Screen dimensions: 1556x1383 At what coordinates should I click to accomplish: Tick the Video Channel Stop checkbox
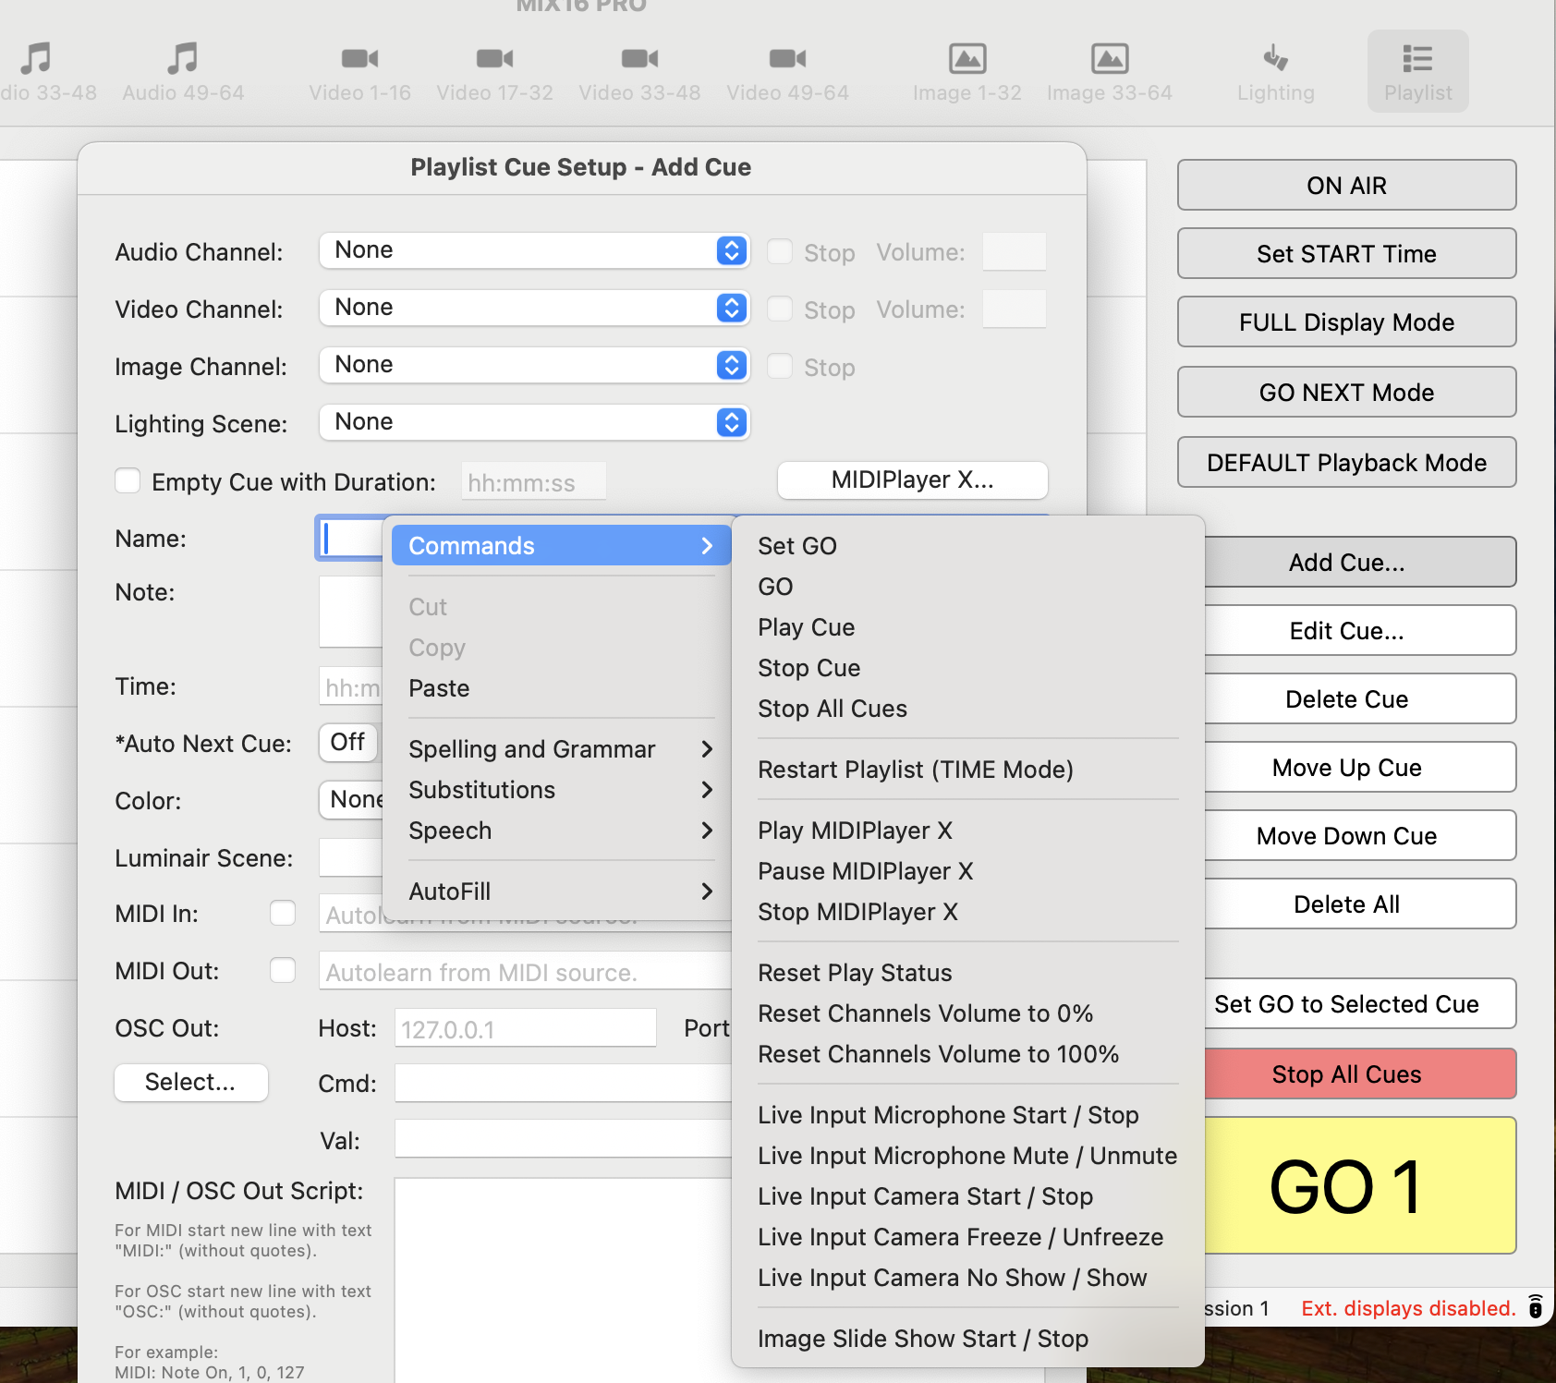pos(780,309)
